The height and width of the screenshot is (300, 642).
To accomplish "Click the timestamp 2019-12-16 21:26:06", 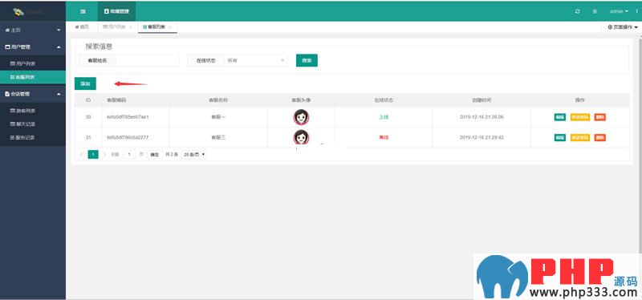I will (x=481, y=117).
